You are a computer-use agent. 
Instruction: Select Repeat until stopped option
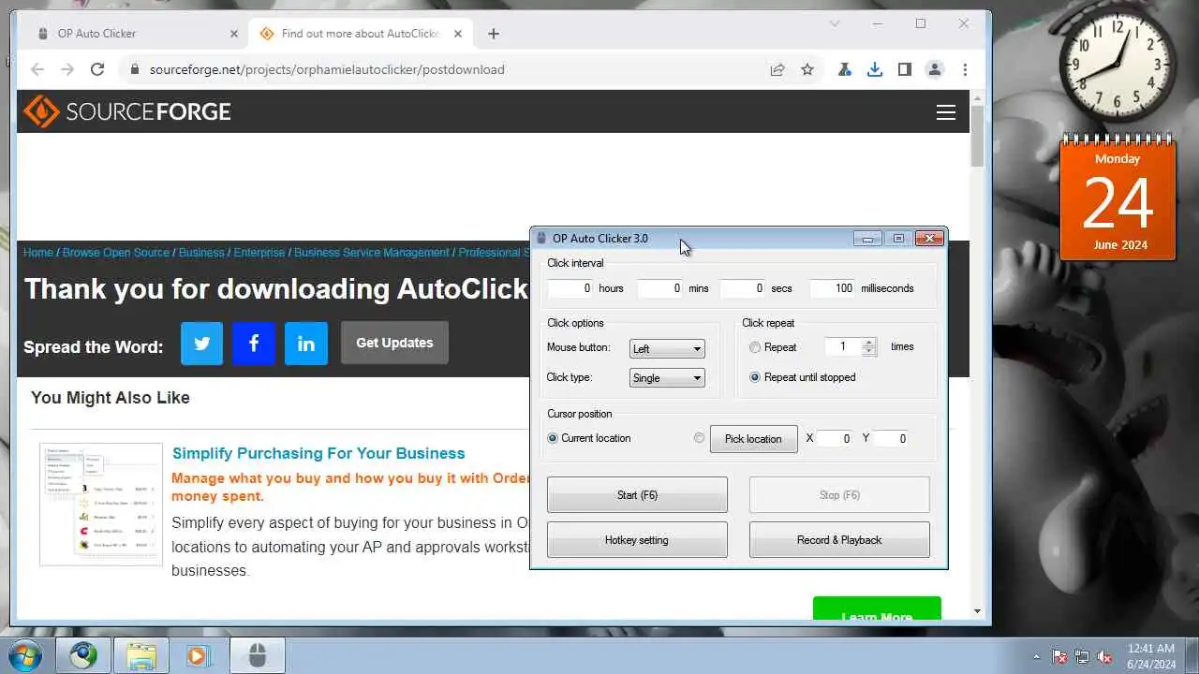tap(755, 377)
